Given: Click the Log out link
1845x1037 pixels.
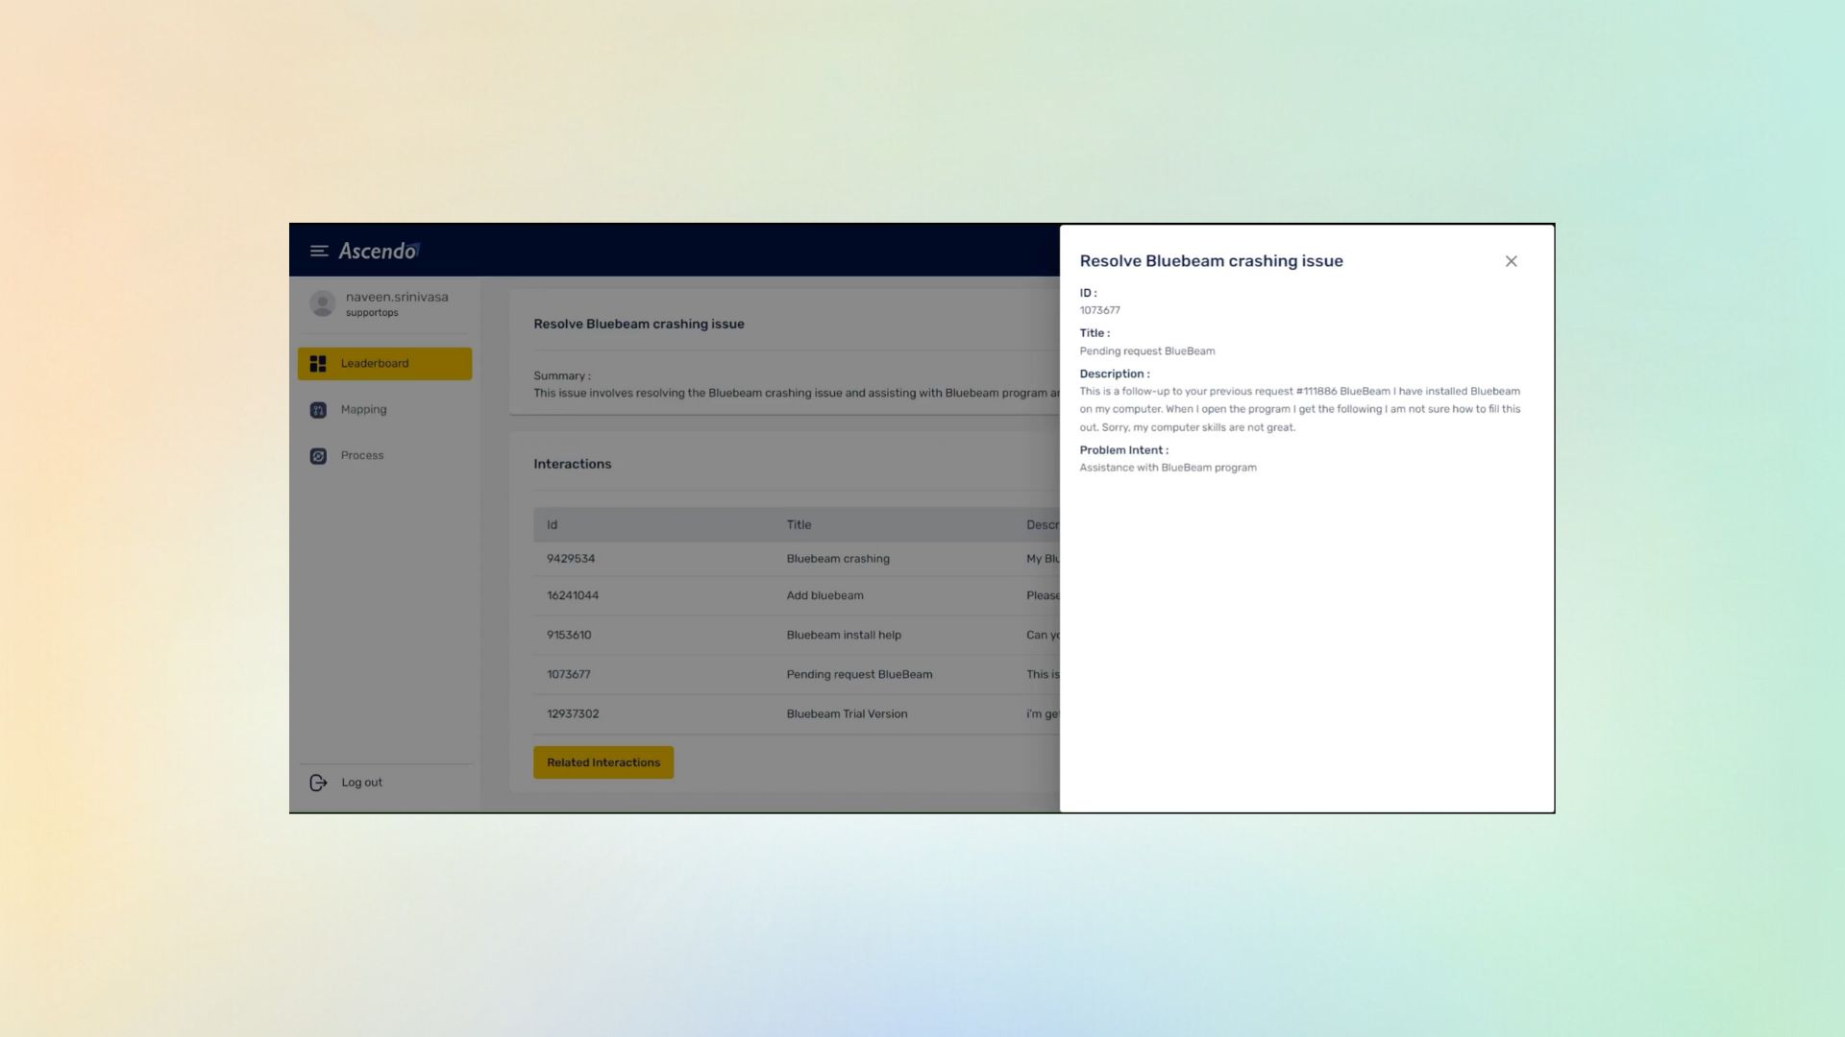Looking at the screenshot, I should coord(361,784).
